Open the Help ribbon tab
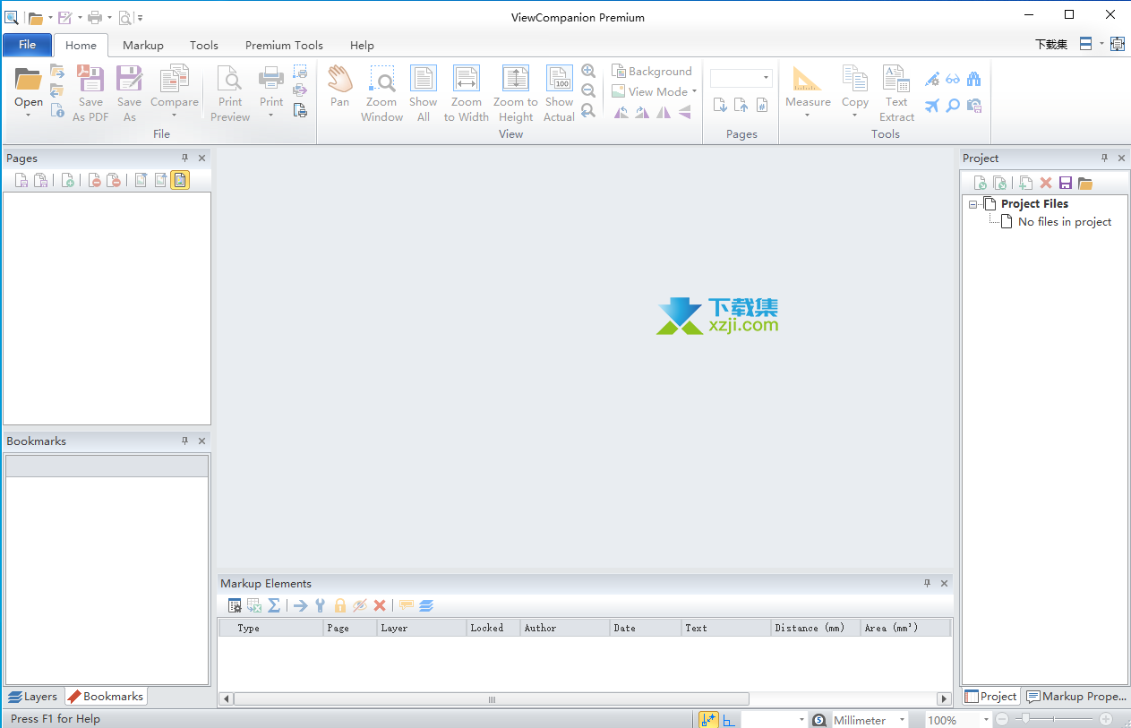 click(x=362, y=45)
